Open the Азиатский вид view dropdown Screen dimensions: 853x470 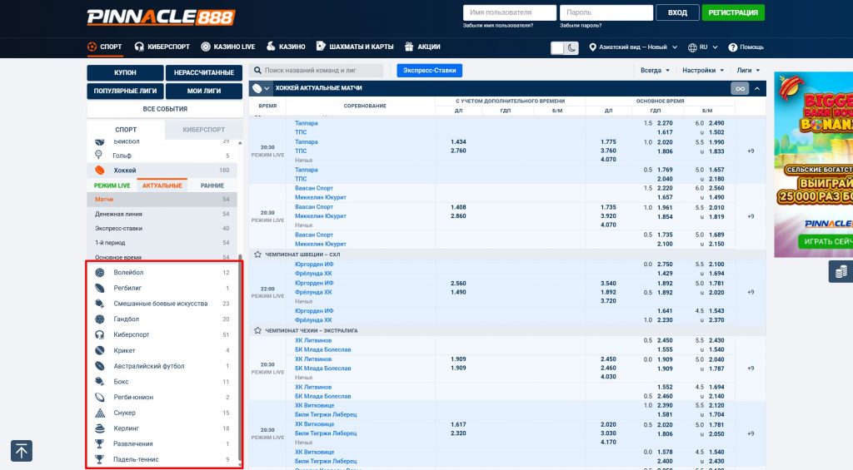click(x=627, y=47)
